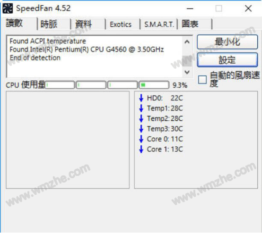Click the 最小化 button

click(227, 42)
